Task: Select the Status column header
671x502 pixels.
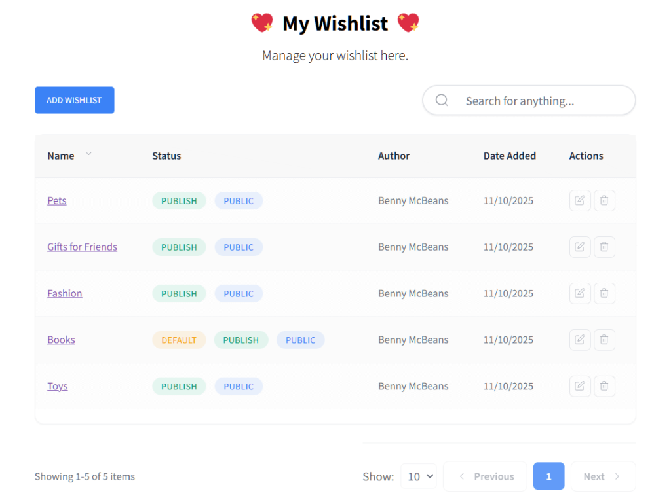Action: click(x=166, y=156)
